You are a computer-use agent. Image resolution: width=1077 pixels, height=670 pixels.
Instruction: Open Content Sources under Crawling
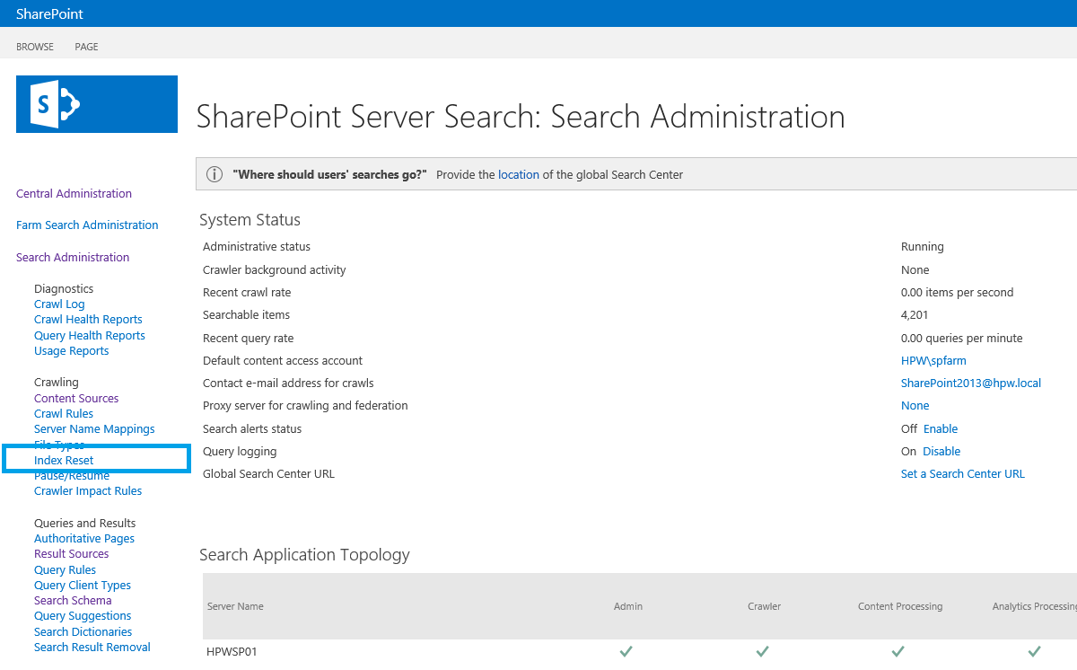[x=75, y=398]
